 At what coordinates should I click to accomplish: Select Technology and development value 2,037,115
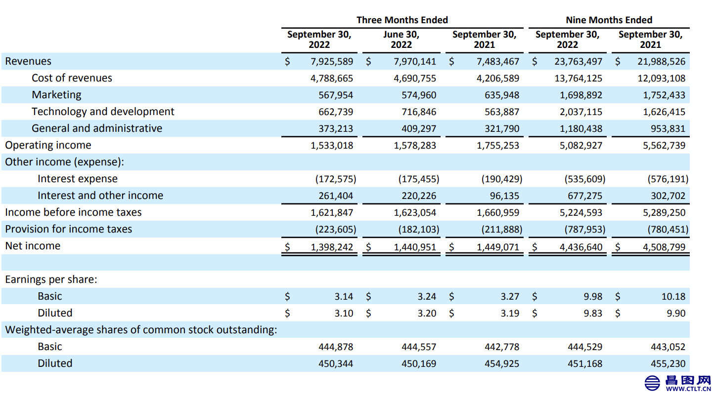click(x=582, y=112)
